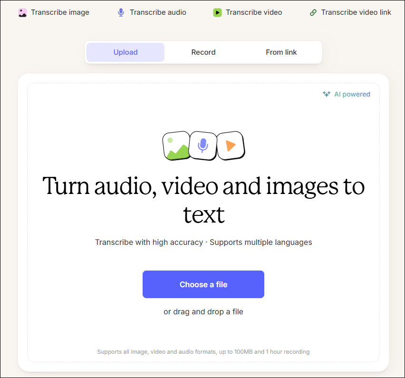Click the green play Transcribe video icon

coord(217,12)
